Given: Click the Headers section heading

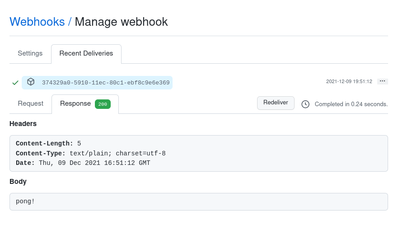Looking at the screenshot, I should (23, 123).
